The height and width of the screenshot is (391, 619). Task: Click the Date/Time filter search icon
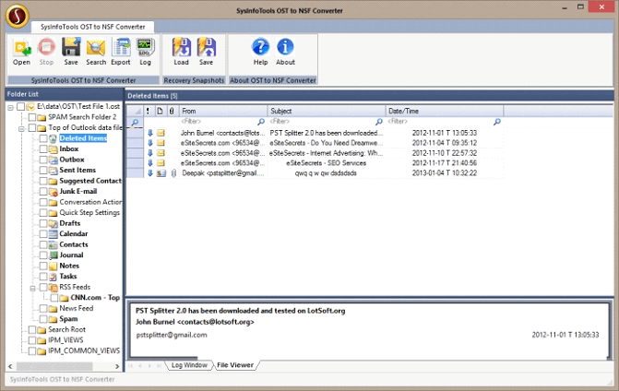coord(497,122)
